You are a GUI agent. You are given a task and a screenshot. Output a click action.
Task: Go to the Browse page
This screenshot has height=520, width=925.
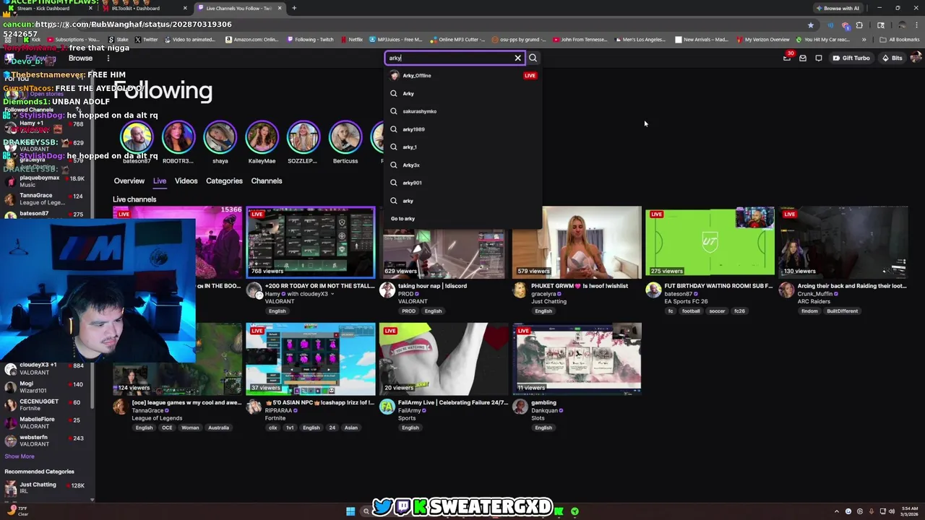point(80,58)
